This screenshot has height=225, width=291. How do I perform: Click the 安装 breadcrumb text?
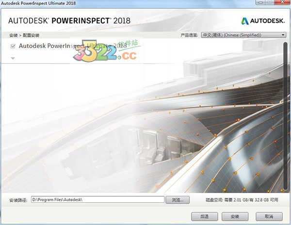pyautogui.click(x=14, y=35)
